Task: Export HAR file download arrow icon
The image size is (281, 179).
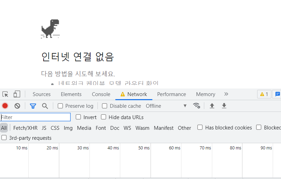Action: pyautogui.click(x=224, y=106)
